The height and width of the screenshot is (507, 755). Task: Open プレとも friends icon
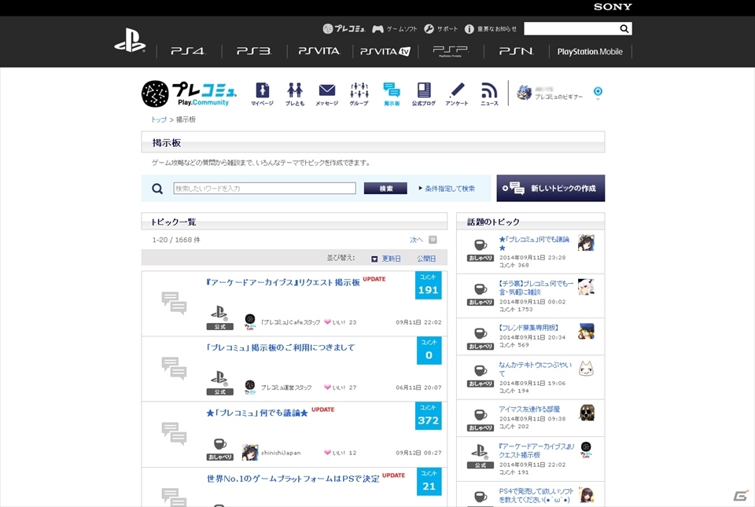pos(295,94)
